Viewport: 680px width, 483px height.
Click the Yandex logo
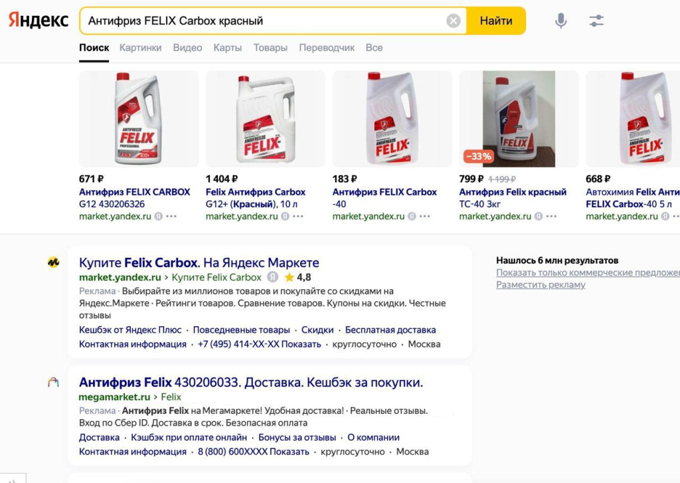pos(39,21)
